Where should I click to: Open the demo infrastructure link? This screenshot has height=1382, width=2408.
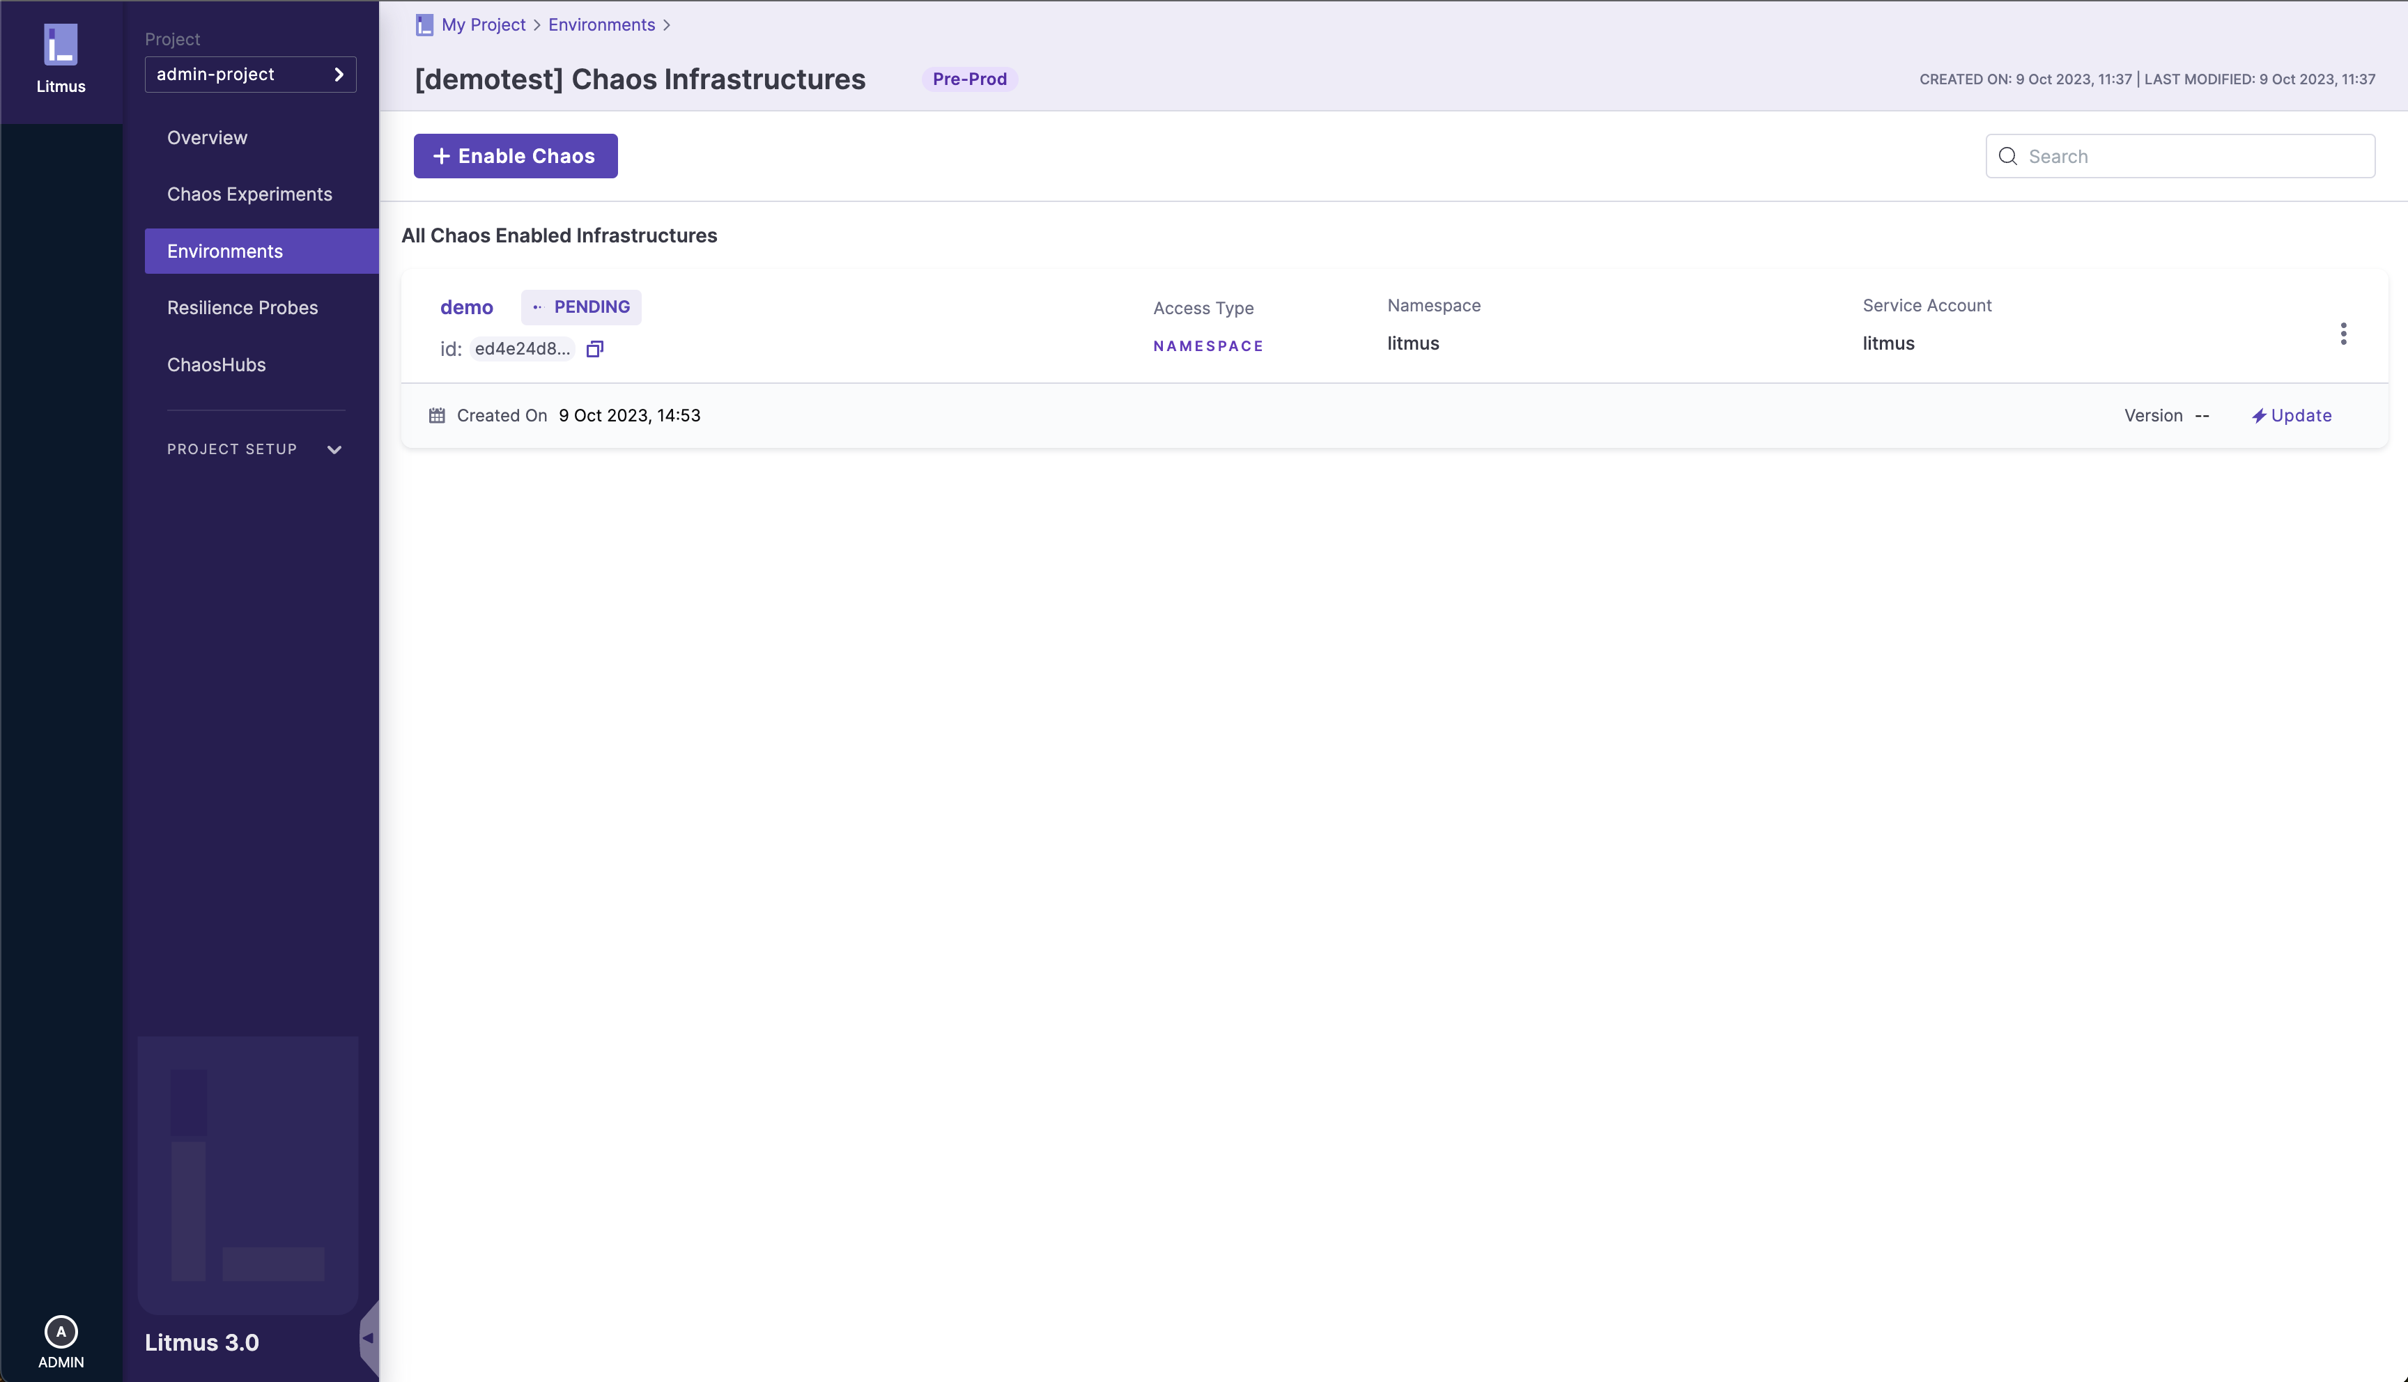pyautogui.click(x=466, y=306)
